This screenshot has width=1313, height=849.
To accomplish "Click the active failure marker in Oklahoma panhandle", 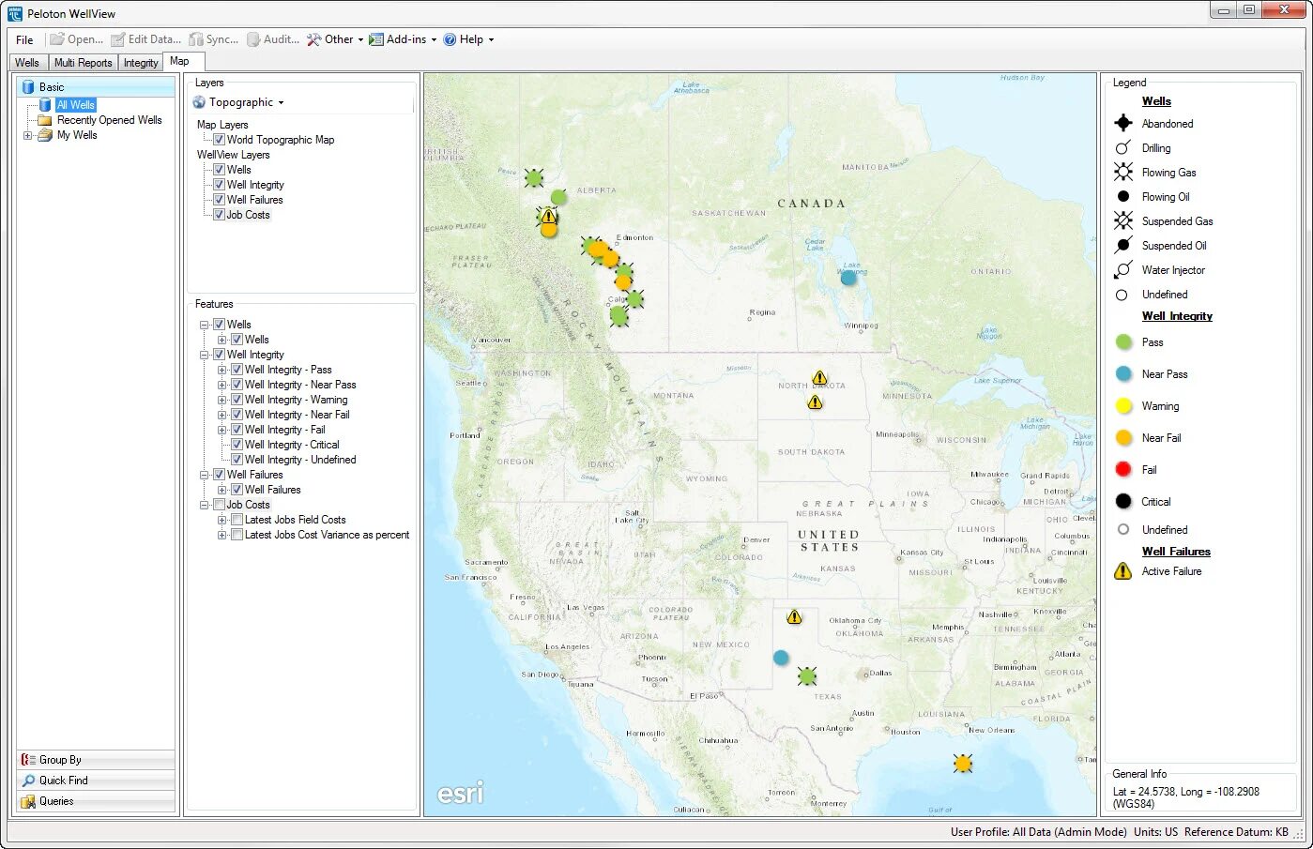I will pos(794,616).
